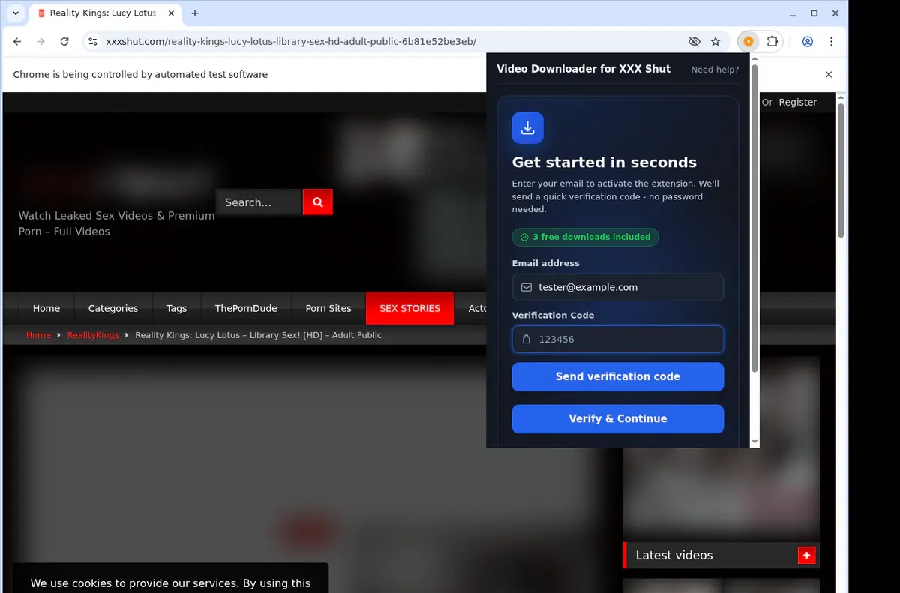
Task: Dismiss the automated test software infobar
Action: (829, 74)
